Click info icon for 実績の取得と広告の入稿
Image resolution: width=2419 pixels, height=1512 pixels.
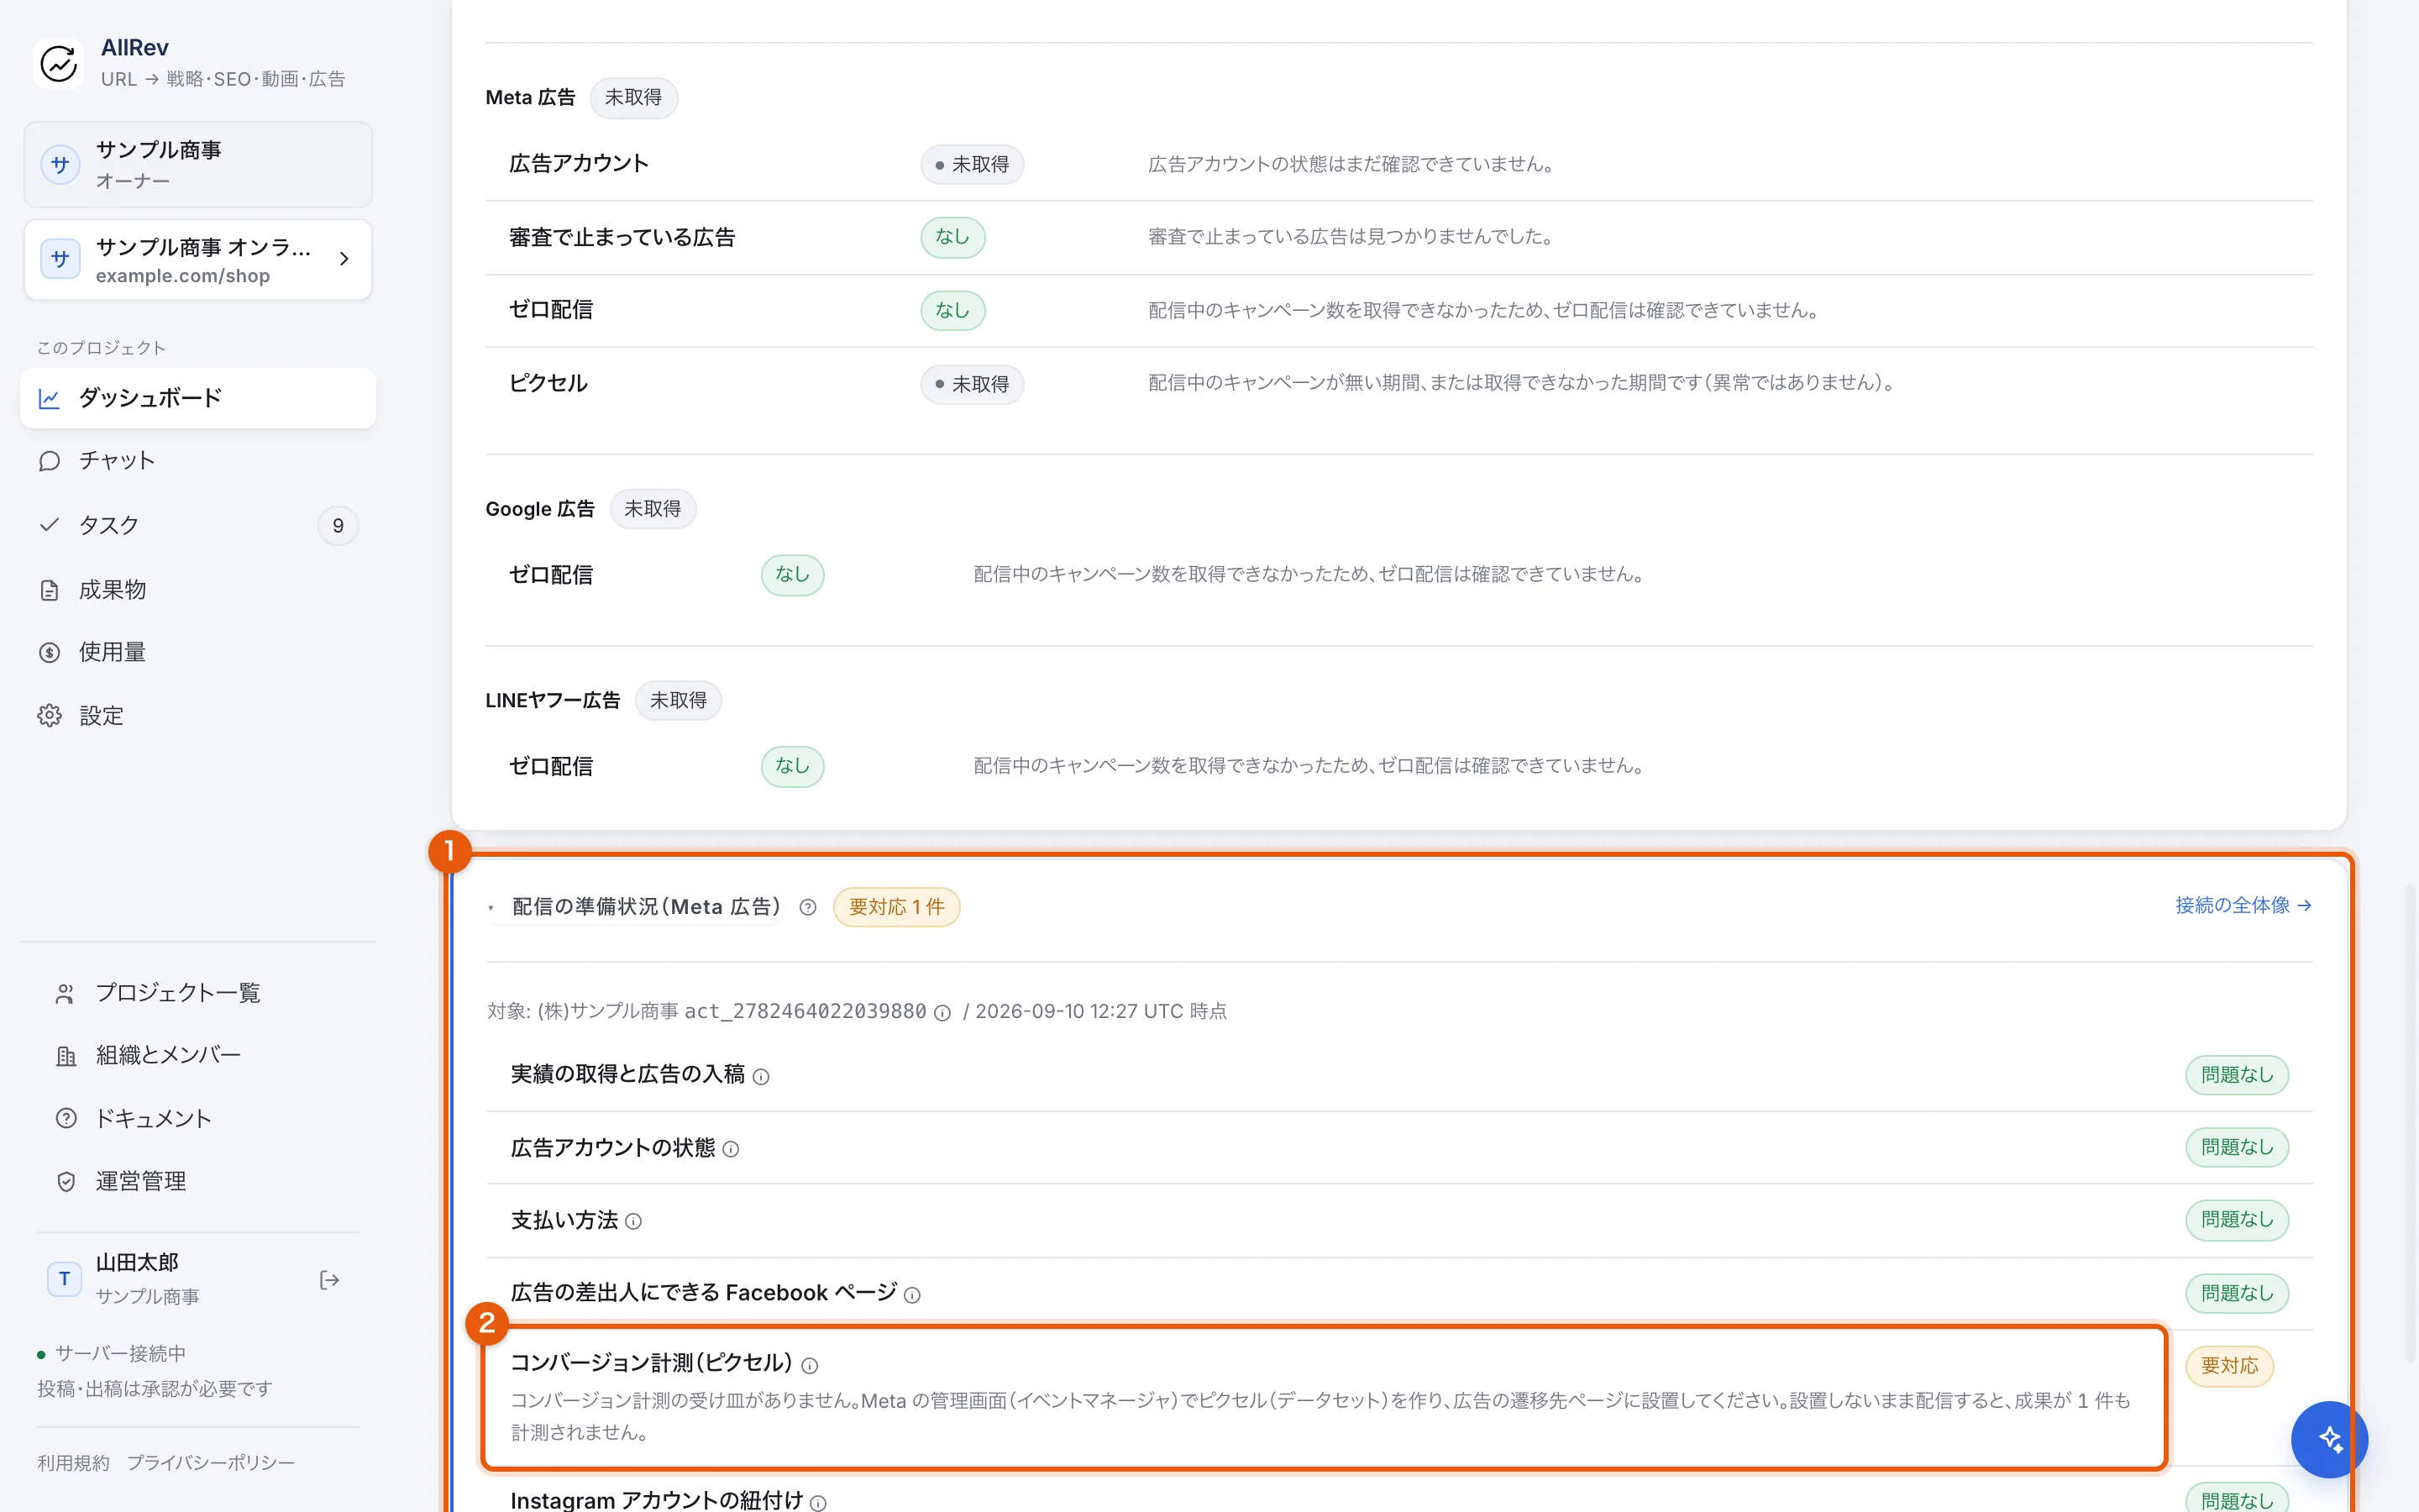(x=761, y=1077)
